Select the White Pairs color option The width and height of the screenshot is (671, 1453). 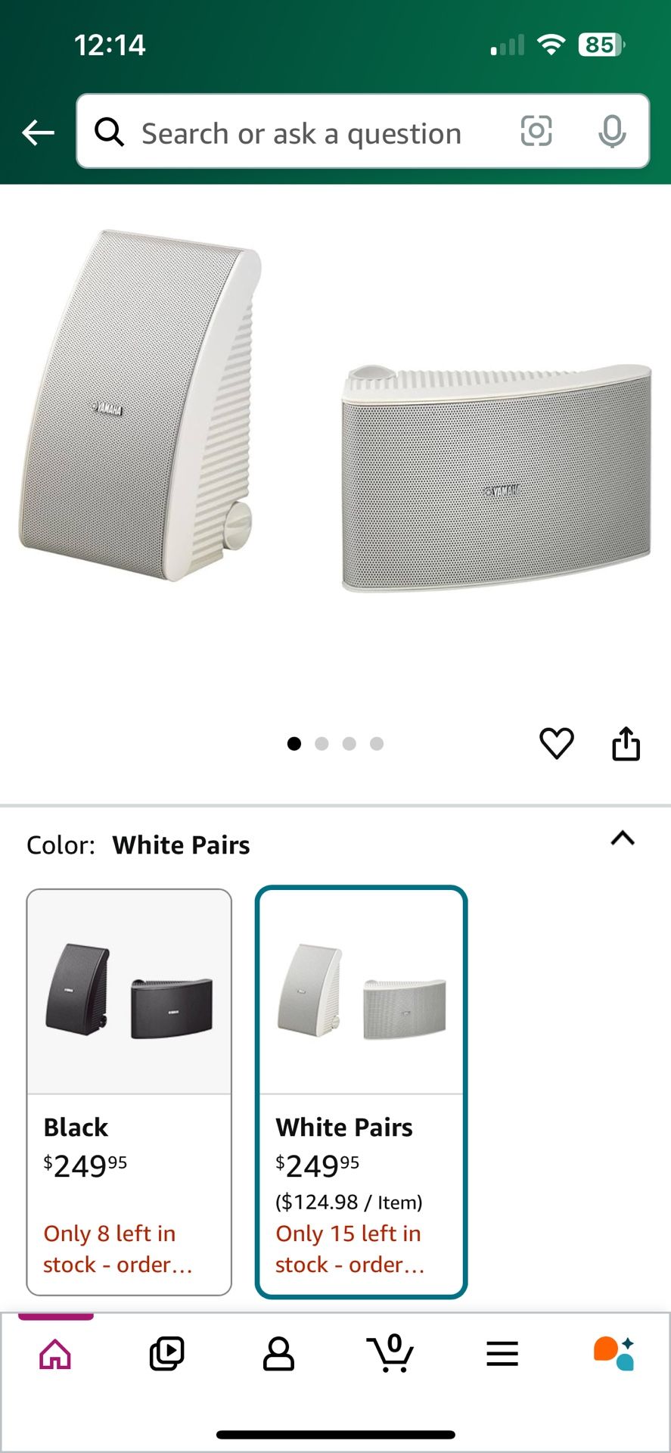pos(362,1092)
